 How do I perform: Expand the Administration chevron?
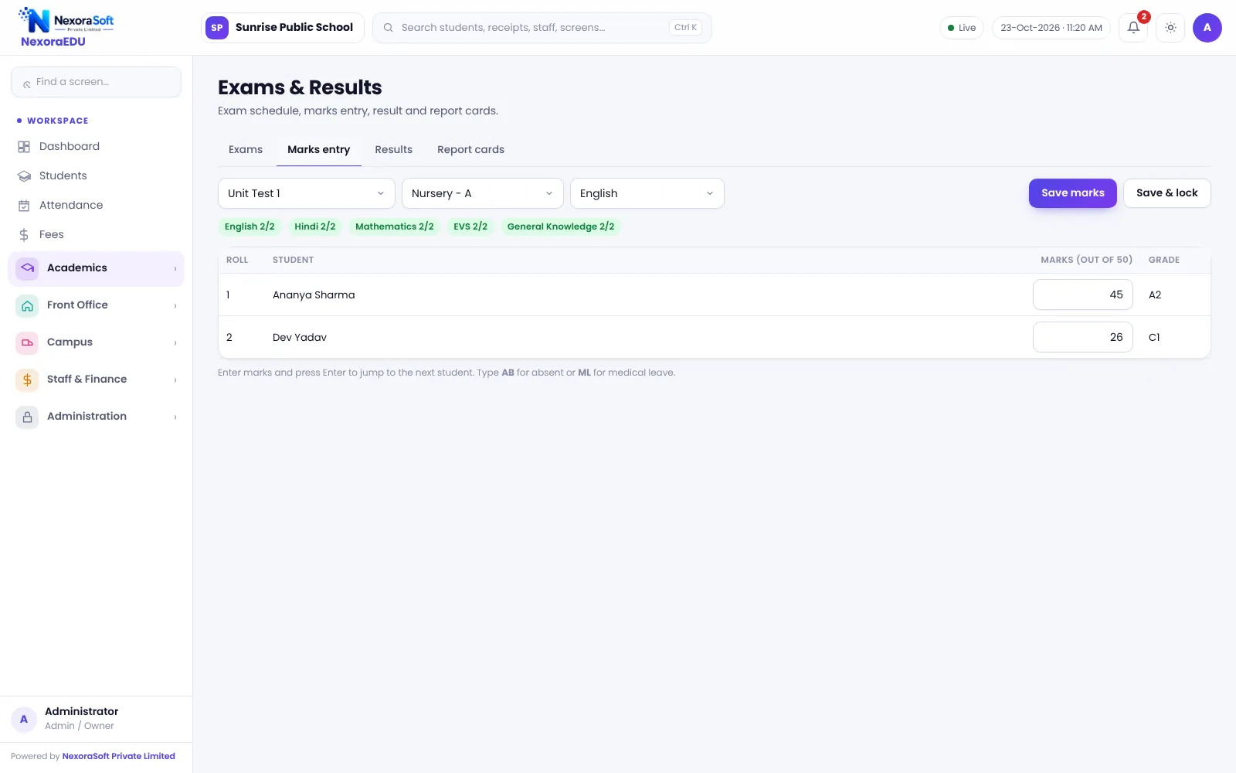175,417
